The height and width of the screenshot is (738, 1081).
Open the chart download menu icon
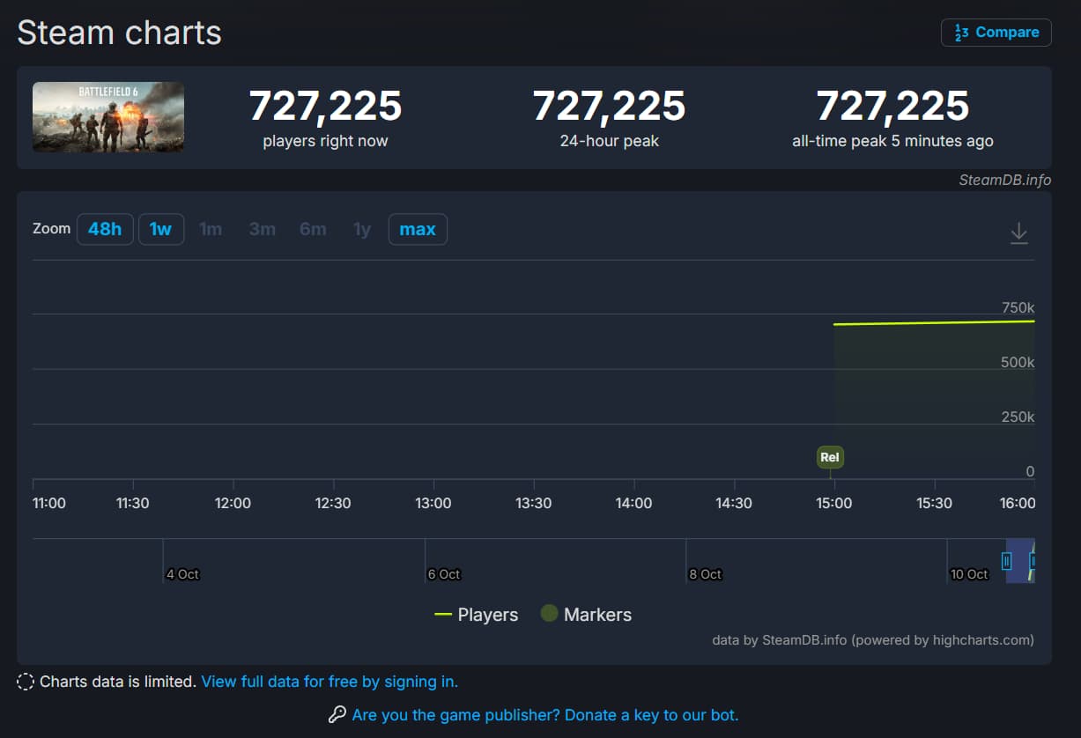(1018, 233)
